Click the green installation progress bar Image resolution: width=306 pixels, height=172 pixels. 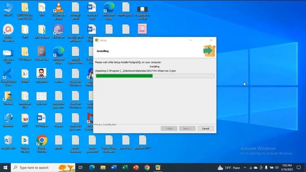point(124,76)
